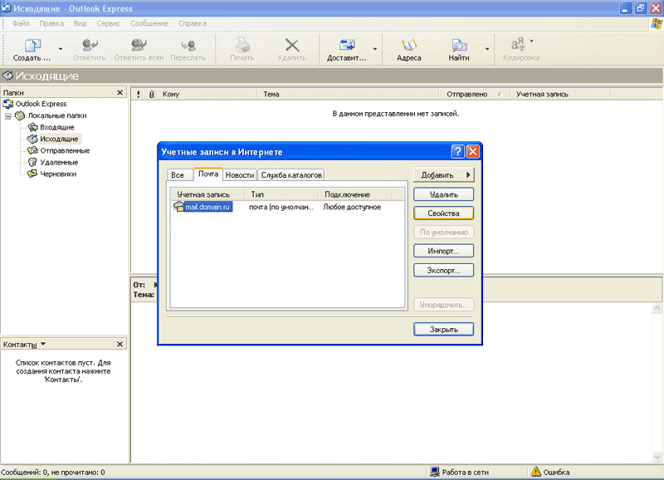Open the Правка menu
This screenshot has width=664, height=480.
tap(51, 23)
